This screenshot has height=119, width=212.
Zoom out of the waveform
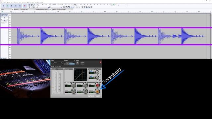point(84,7)
